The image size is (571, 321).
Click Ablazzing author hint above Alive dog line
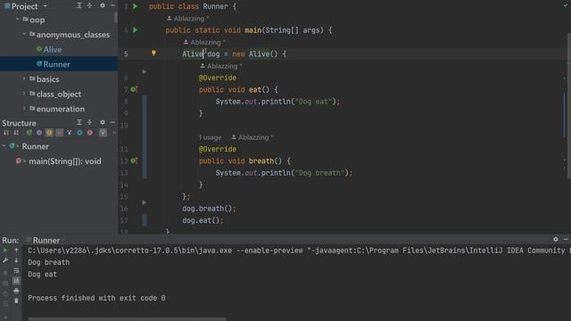[x=204, y=42]
